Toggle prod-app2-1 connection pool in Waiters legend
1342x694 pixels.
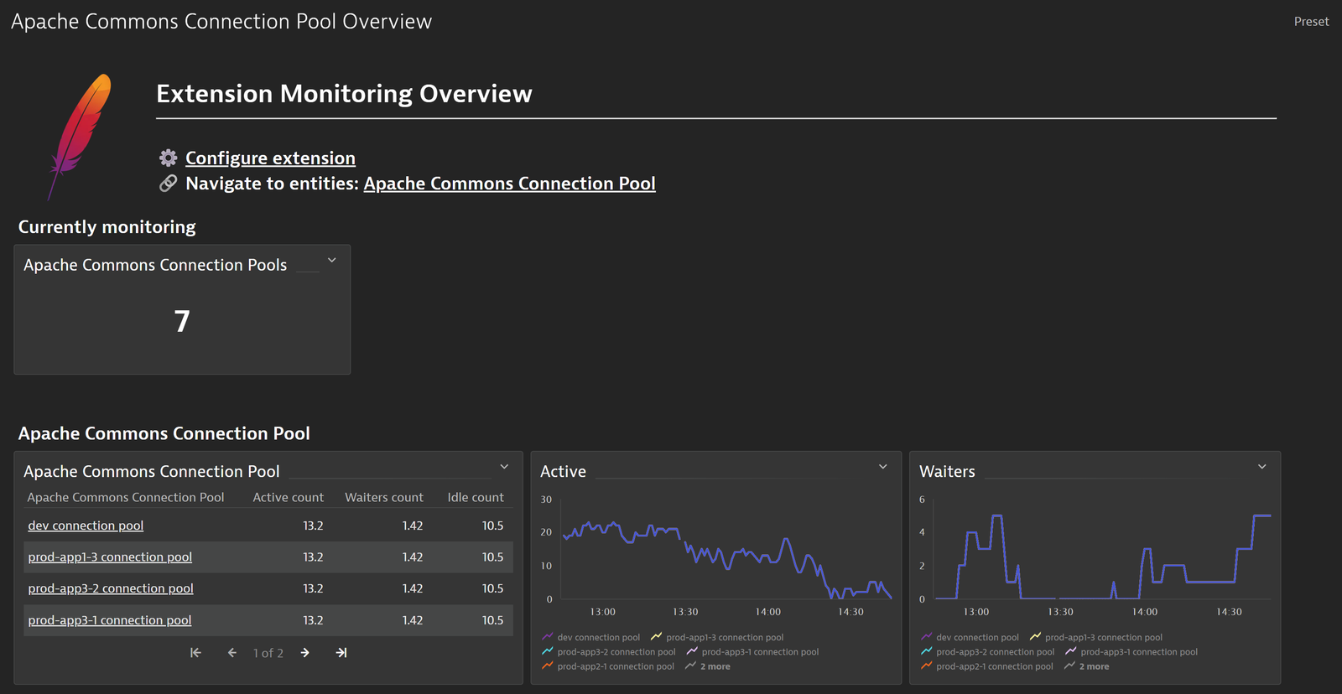click(987, 666)
